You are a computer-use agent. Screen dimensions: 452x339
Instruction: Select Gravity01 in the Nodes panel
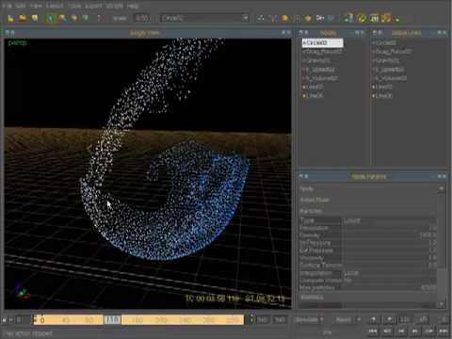point(316,60)
